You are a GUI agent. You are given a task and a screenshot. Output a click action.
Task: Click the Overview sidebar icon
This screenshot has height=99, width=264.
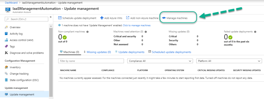coord(6,27)
